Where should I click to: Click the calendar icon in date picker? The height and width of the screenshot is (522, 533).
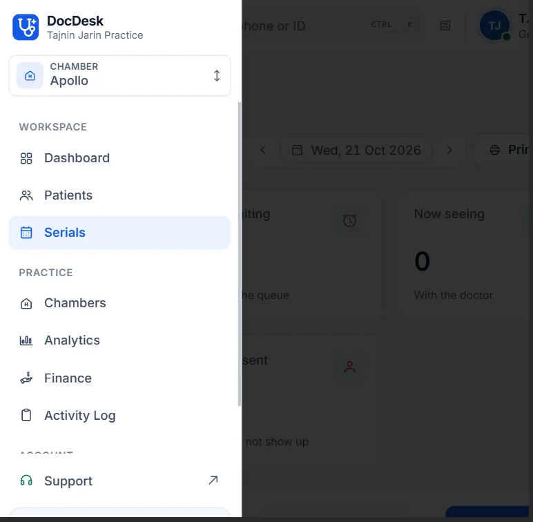pyautogui.click(x=297, y=150)
